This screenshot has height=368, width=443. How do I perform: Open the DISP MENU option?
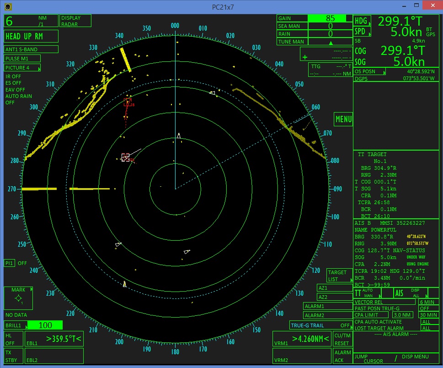(415, 357)
